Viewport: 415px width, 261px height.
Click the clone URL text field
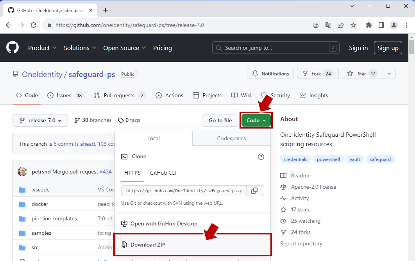(184, 191)
